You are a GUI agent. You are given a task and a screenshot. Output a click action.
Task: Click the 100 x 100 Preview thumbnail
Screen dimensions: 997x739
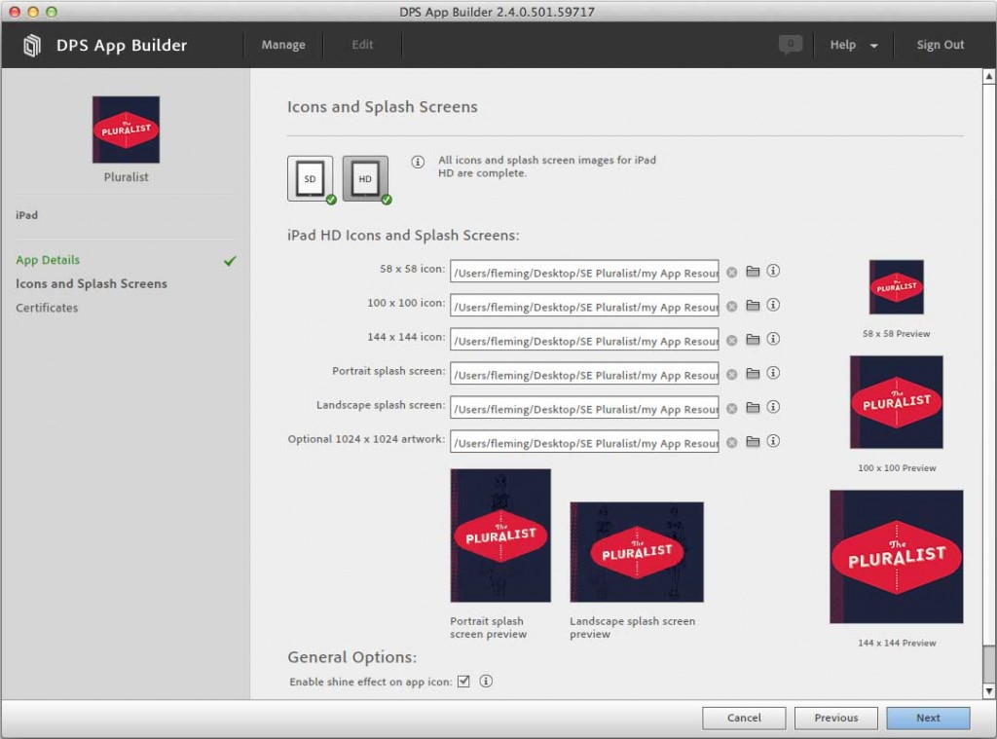tap(897, 402)
